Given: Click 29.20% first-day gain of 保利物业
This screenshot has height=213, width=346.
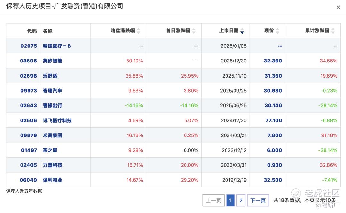Looking at the screenshot, I should coord(190,180).
